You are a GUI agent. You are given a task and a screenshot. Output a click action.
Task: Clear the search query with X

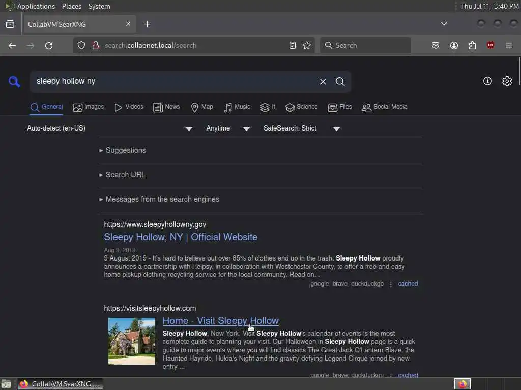tap(323, 82)
